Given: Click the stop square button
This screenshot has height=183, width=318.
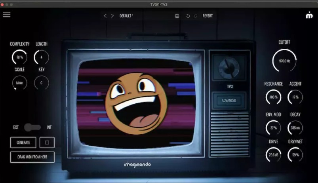Looking at the screenshot, I should [47, 143].
